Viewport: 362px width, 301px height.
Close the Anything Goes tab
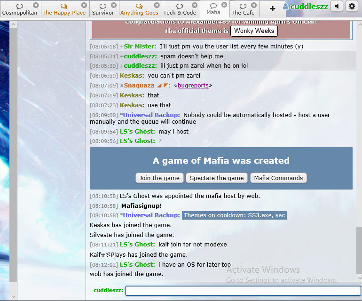click(x=157, y=5)
